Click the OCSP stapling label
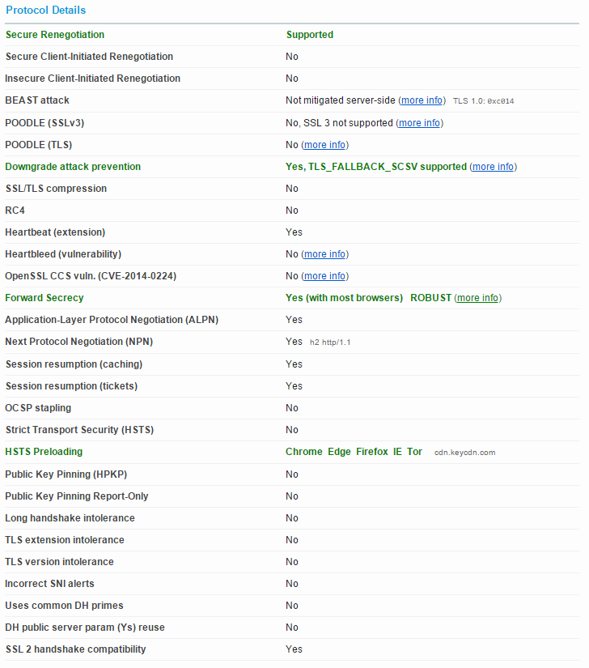Screen dimensions: 589x668 point(38,408)
